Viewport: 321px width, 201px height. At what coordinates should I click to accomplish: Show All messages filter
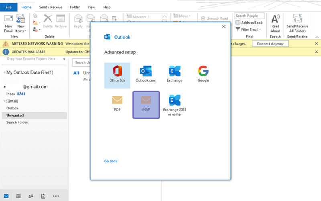click(x=76, y=73)
